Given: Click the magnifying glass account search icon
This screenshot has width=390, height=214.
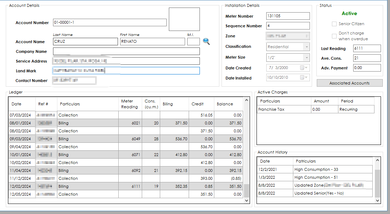Looking at the screenshot, I should (206, 41).
